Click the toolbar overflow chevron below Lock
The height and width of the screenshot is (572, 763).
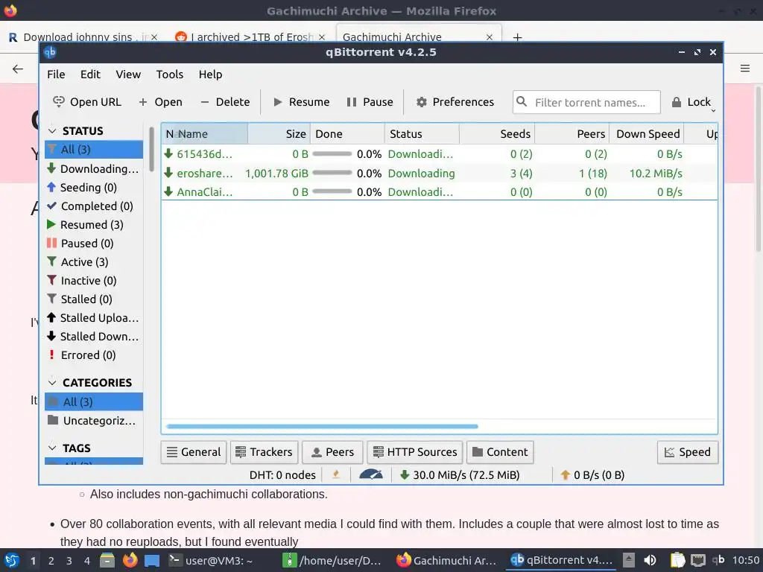tap(713, 111)
